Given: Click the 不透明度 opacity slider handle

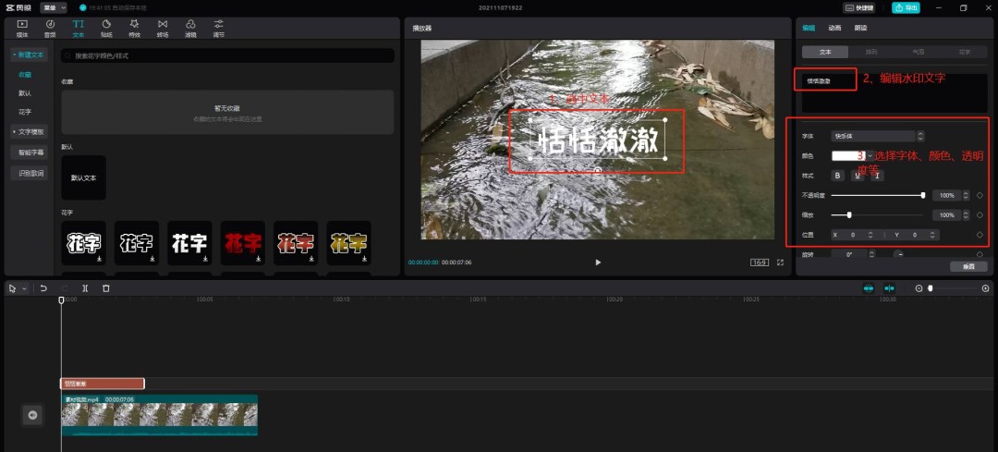Looking at the screenshot, I should pos(923,195).
